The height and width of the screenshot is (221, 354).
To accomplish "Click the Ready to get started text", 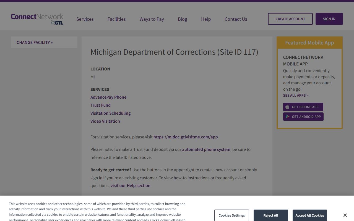I will 111,170.
